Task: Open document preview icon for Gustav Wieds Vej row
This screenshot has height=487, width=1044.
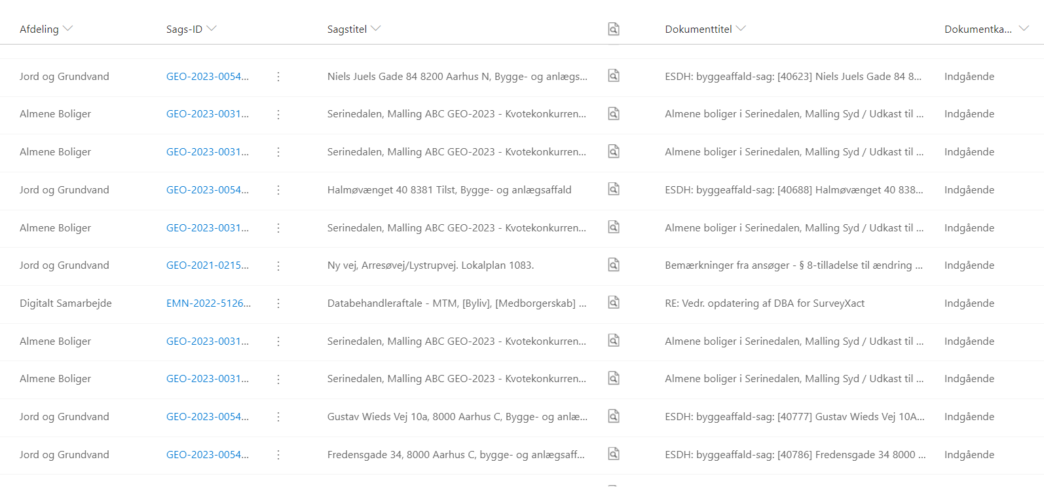Action: (x=614, y=416)
